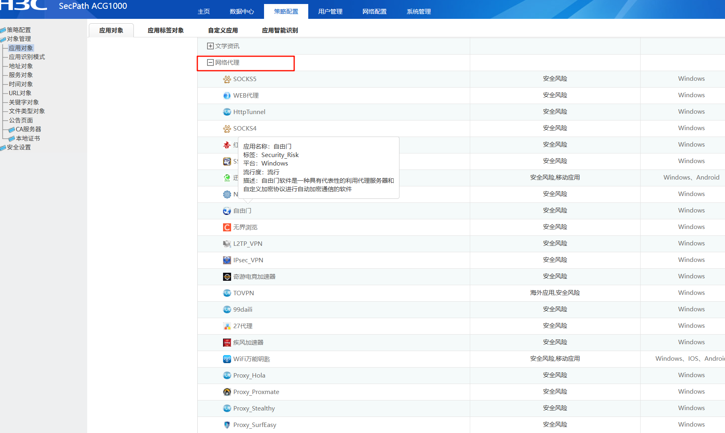This screenshot has height=433, width=725.
Task: Collapse the 网络代理 category
Action: coord(210,63)
